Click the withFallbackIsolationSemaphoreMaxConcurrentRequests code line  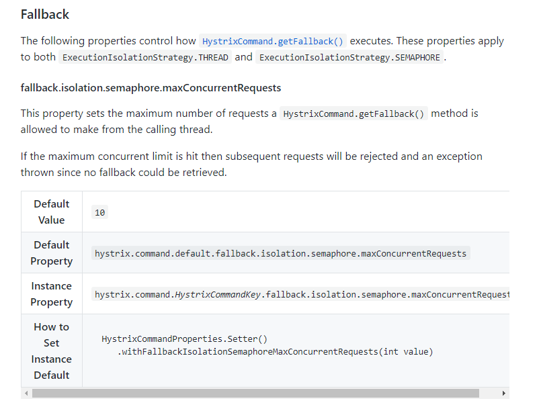tap(276, 351)
